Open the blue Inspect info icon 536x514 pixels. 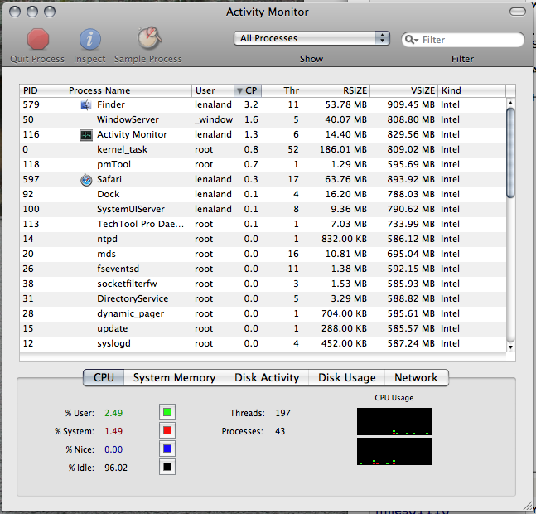[x=90, y=39]
